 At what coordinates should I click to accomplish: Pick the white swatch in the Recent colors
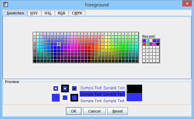click(x=151, y=41)
